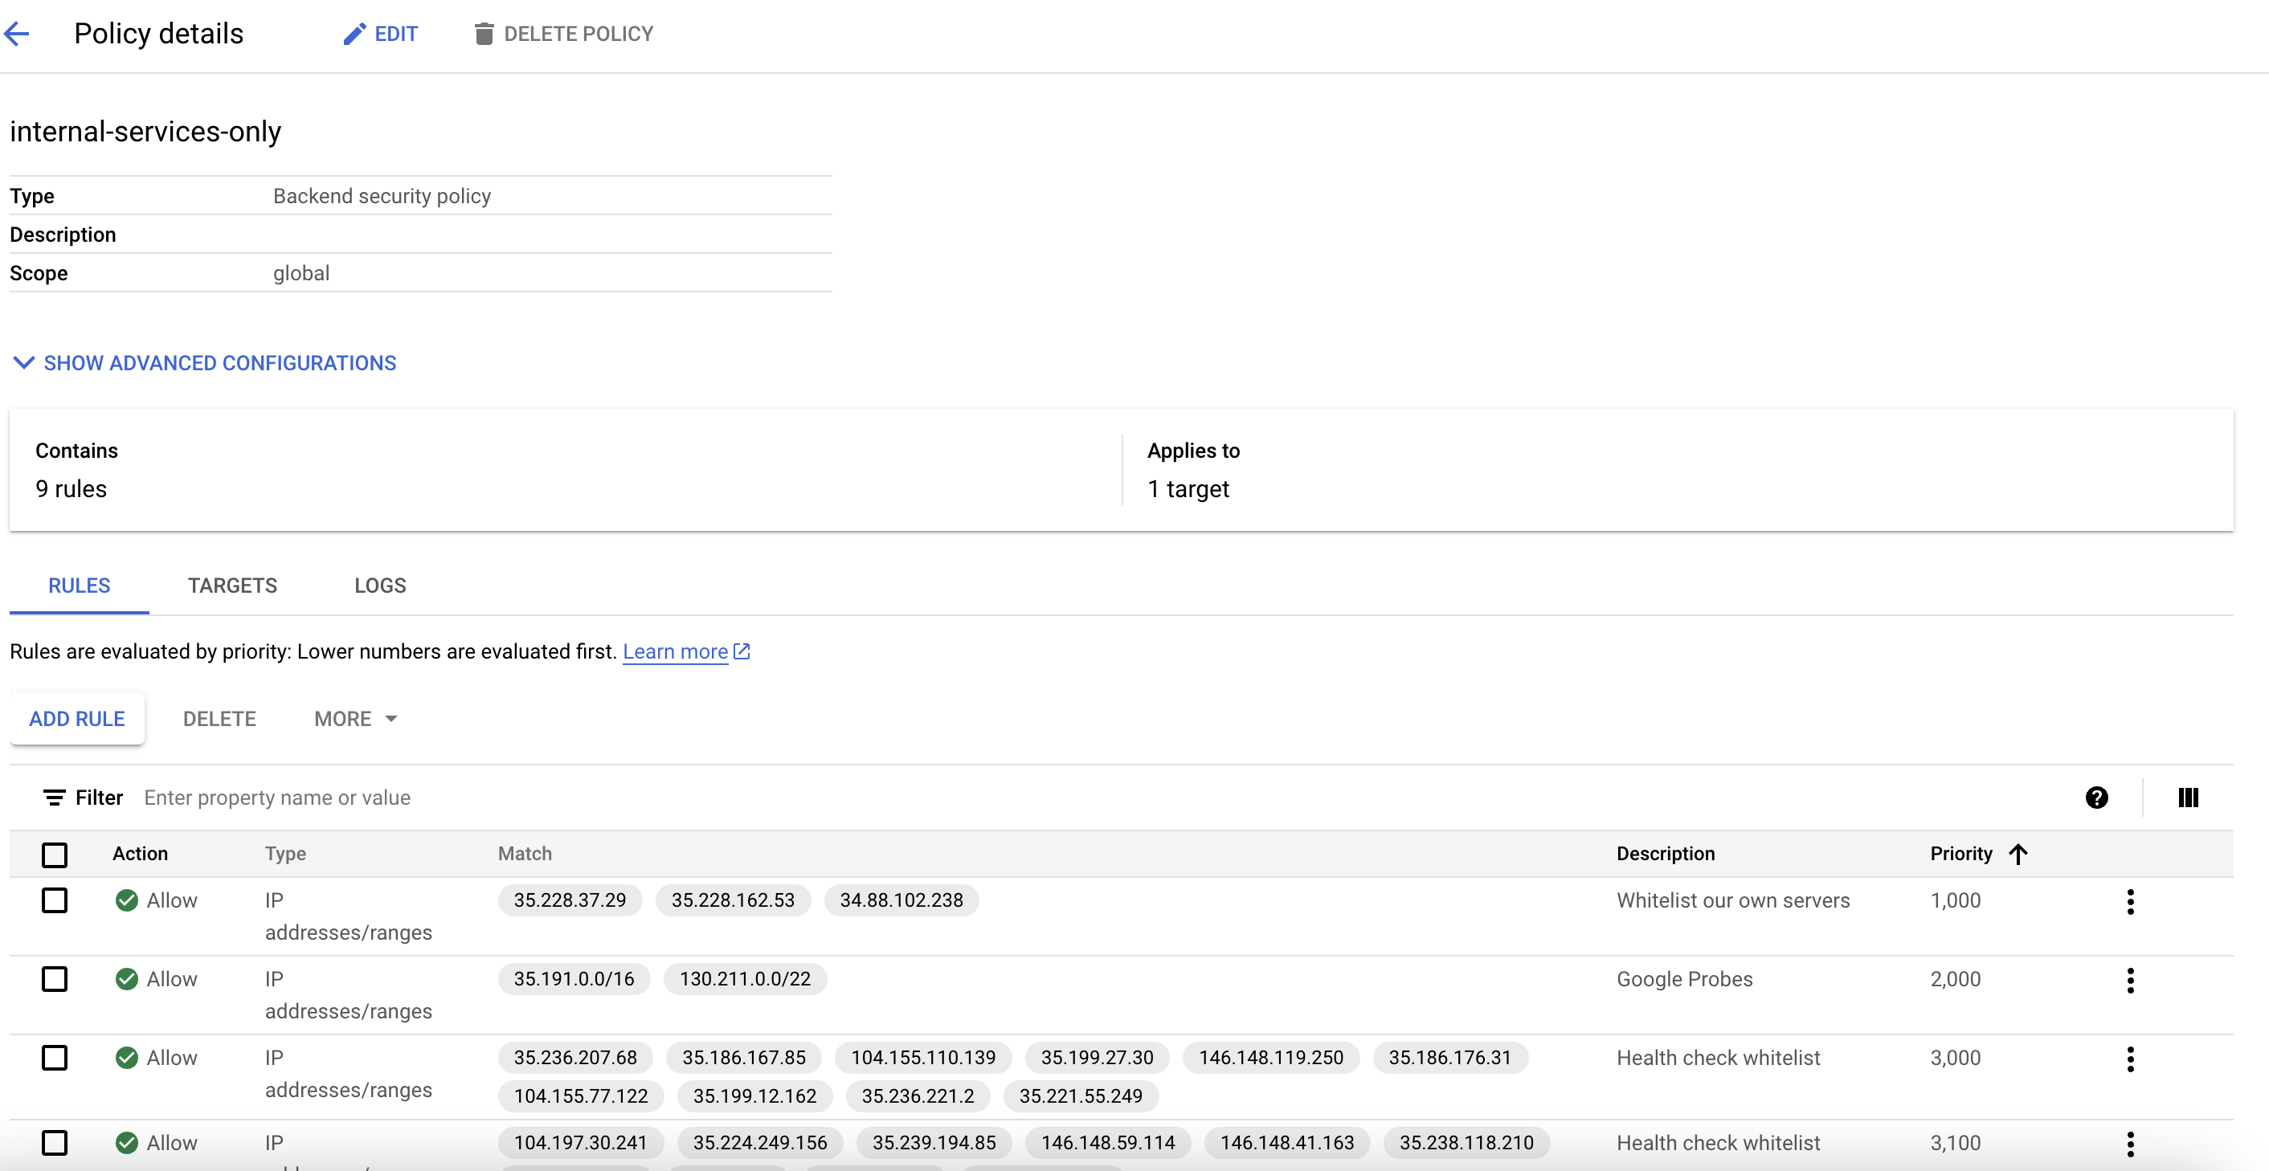Click the 35.228.162.53 IP chip

click(733, 900)
